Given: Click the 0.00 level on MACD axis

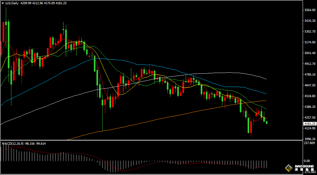Looking at the screenshot, I should (307, 161).
